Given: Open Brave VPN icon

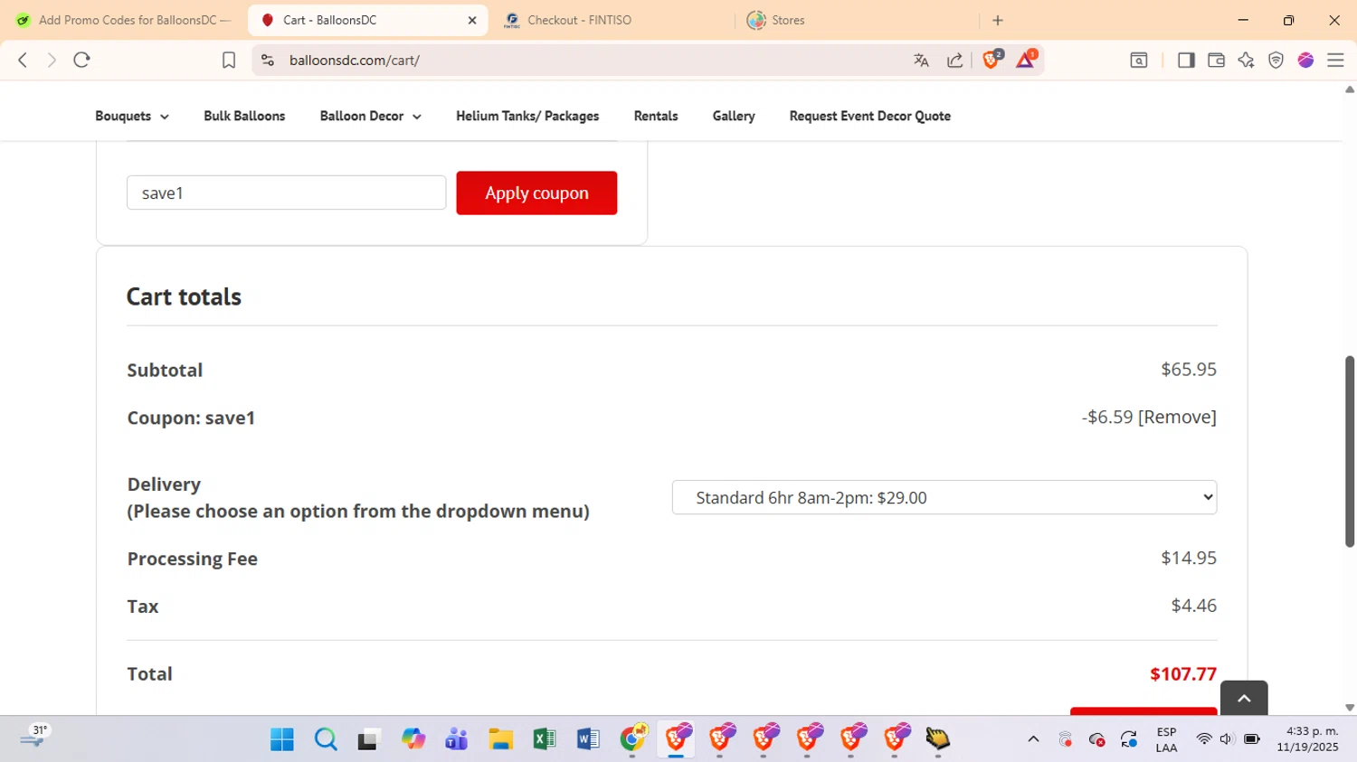Looking at the screenshot, I should (x=1276, y=60).
